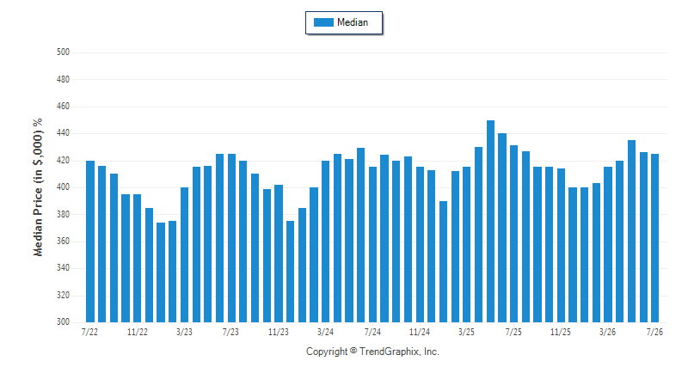Viewport: 688px width, 373px height.
Task: Click the 7/24 x-axis label
Action: tap(372, 332)
